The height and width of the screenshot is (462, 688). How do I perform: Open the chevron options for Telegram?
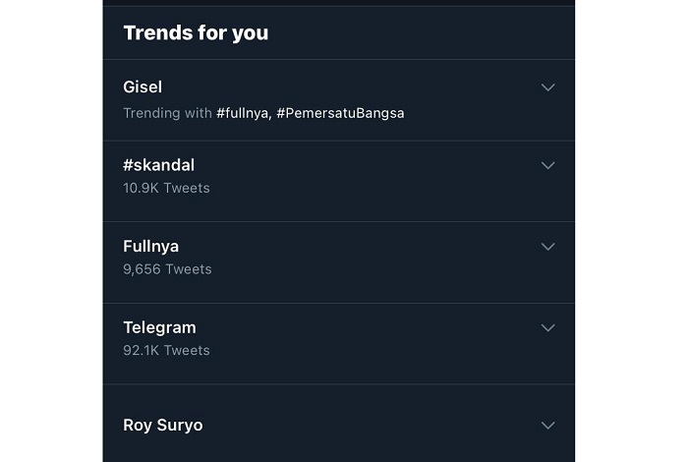coord(548,327)
